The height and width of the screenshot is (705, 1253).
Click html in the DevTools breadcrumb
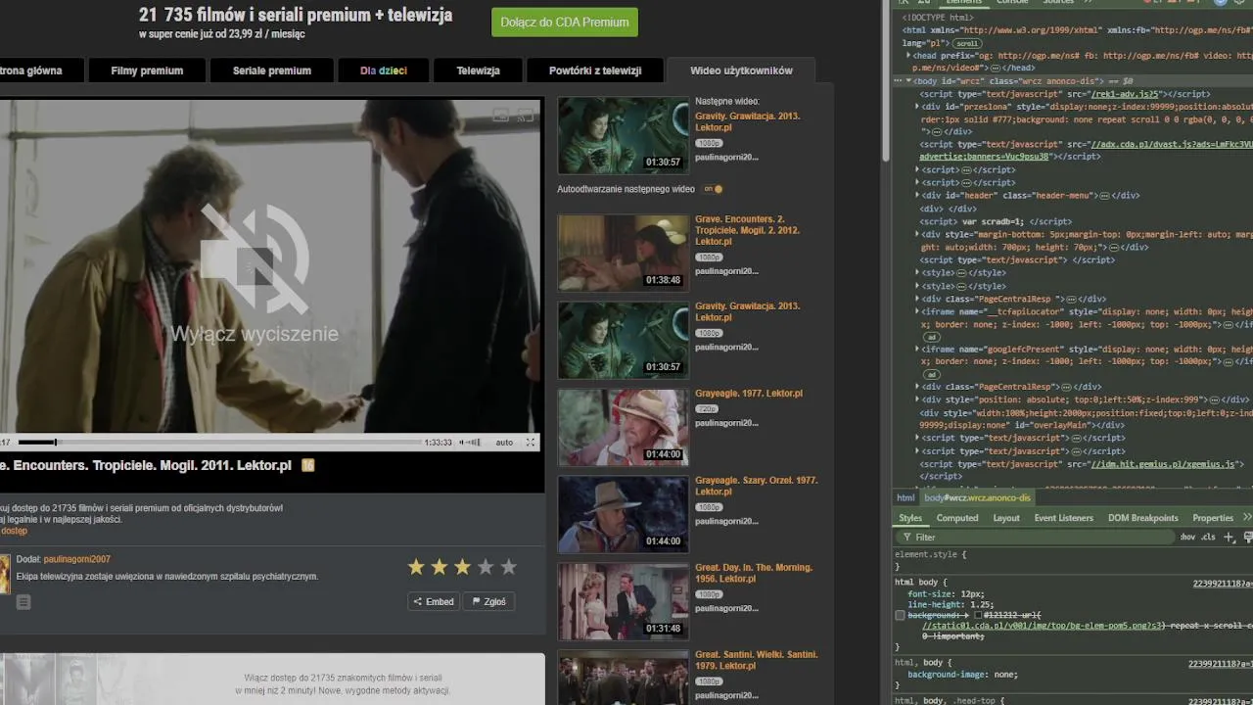(x=905, y=497)
